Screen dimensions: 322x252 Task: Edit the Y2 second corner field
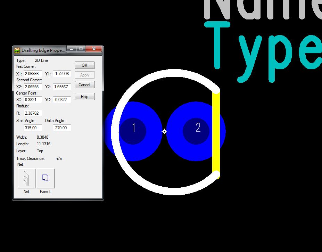pyautogui.click(x=62, y=87)
